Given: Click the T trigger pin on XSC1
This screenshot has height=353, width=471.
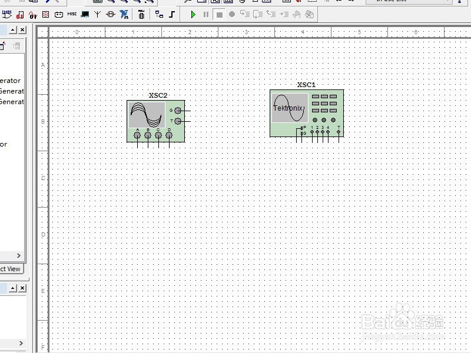Looking at the screenshot, I should [339, 132].
